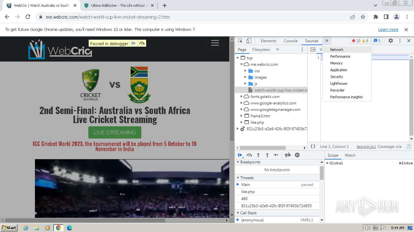Choose Recorder from the overflow menu

pyautogui.click(x=347, y=90)
